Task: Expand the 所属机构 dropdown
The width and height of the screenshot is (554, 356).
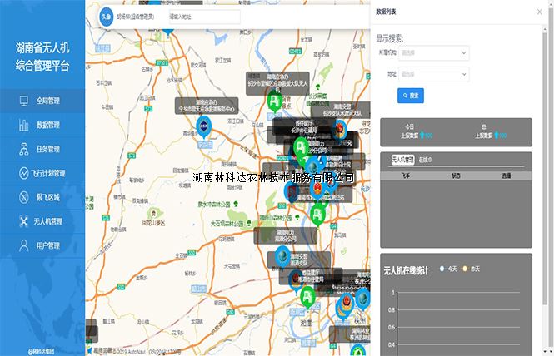Action: click(433, 52)
